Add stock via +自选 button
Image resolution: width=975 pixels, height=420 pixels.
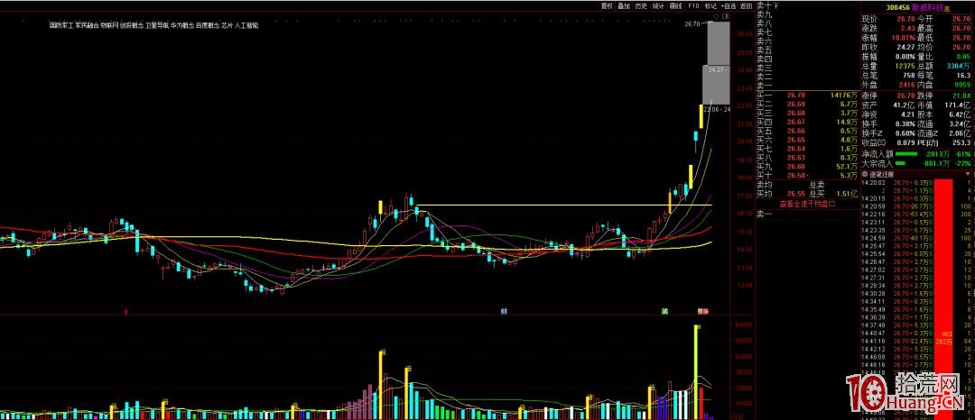click(729, 5)
